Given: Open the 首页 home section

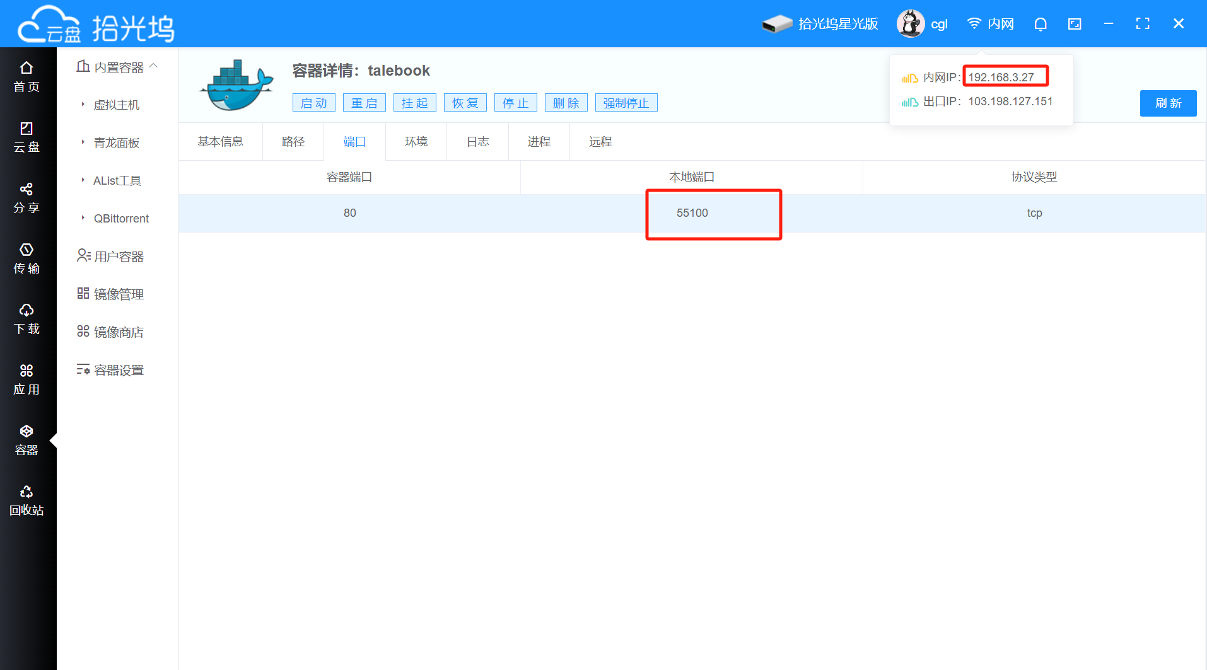Looking at the screenshot, I should [26, 77].
